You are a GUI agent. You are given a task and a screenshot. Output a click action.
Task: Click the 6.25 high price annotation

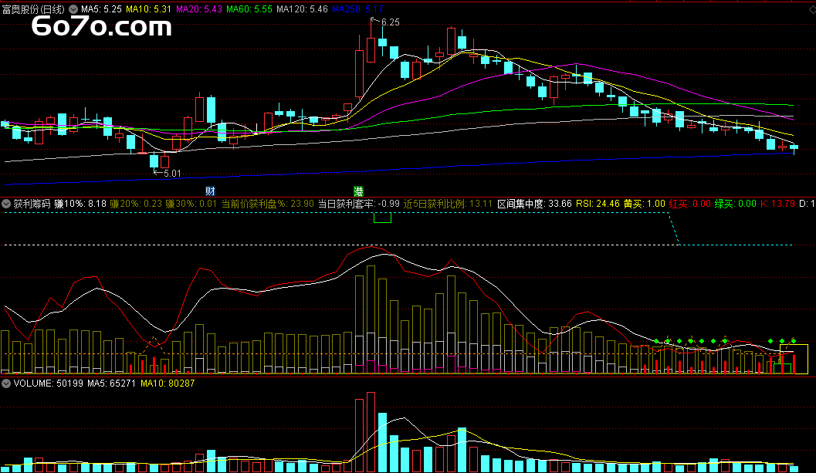coord(391,22)
